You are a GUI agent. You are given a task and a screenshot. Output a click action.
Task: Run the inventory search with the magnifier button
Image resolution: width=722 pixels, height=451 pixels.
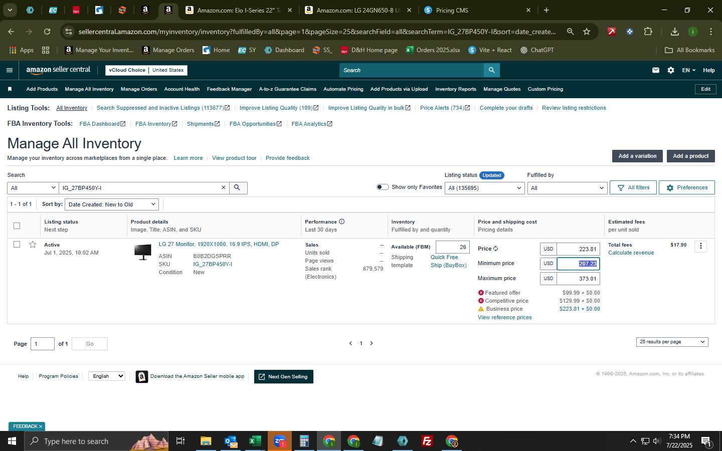(x=238, y=187)
